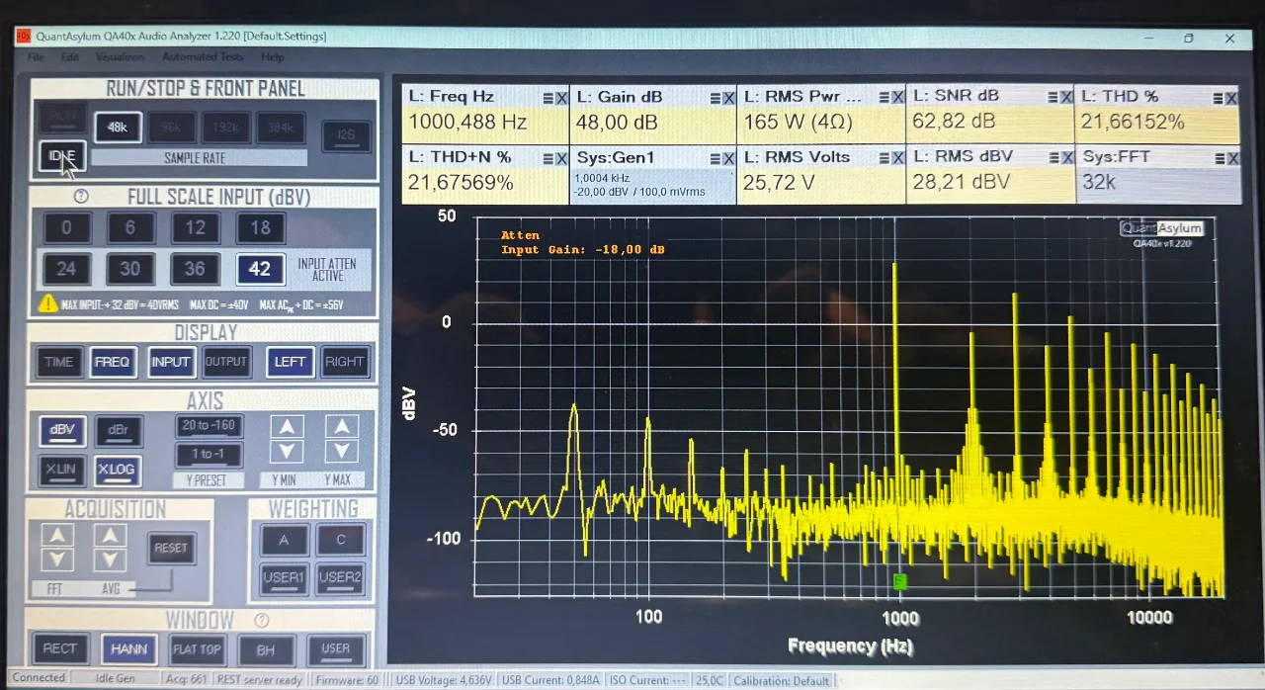1265x690 pixels.
Task: Decrease AVG count with the down arrow
Action: pos(110,560)
